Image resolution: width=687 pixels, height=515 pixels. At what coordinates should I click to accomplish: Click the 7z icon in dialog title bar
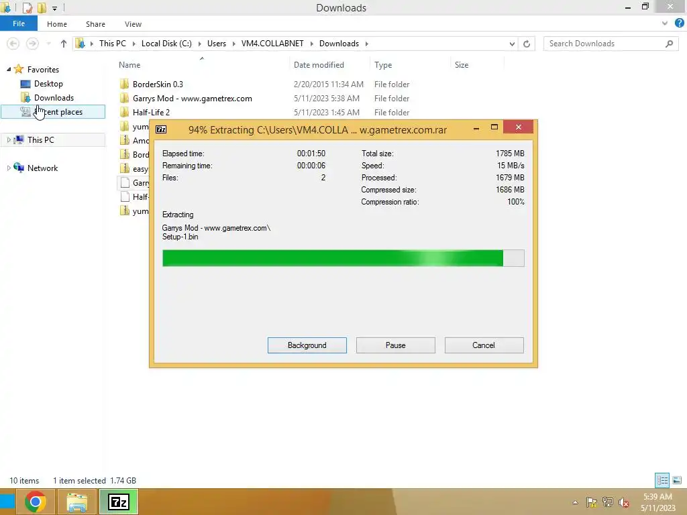(x=161, y=129)
